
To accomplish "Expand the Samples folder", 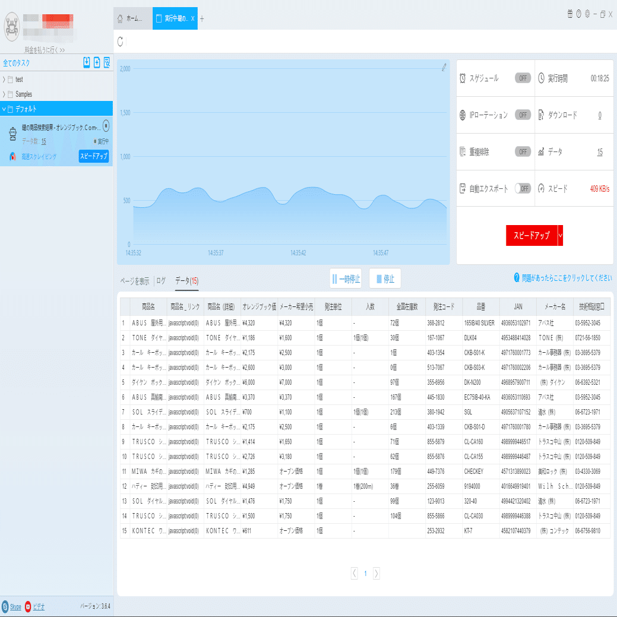I will (x=4, y=94).
